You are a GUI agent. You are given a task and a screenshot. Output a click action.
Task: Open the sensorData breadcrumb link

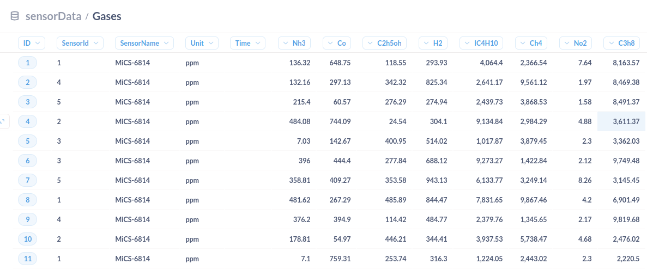tap(53, 16)
